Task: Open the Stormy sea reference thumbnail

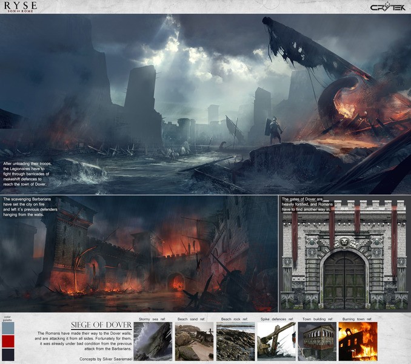Action: pos(153,341)
